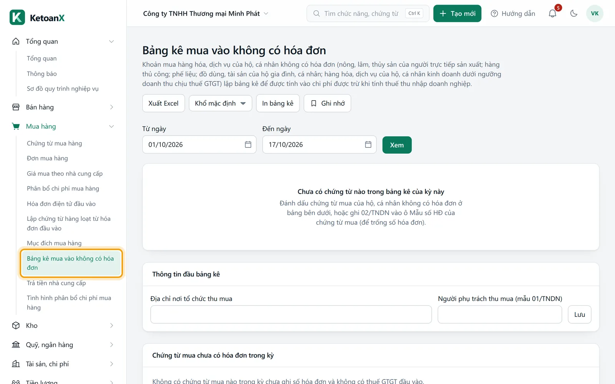The width and height of the screenshot is (615, 384).
Task: Click the green Xem button
Action: [397, 145]
